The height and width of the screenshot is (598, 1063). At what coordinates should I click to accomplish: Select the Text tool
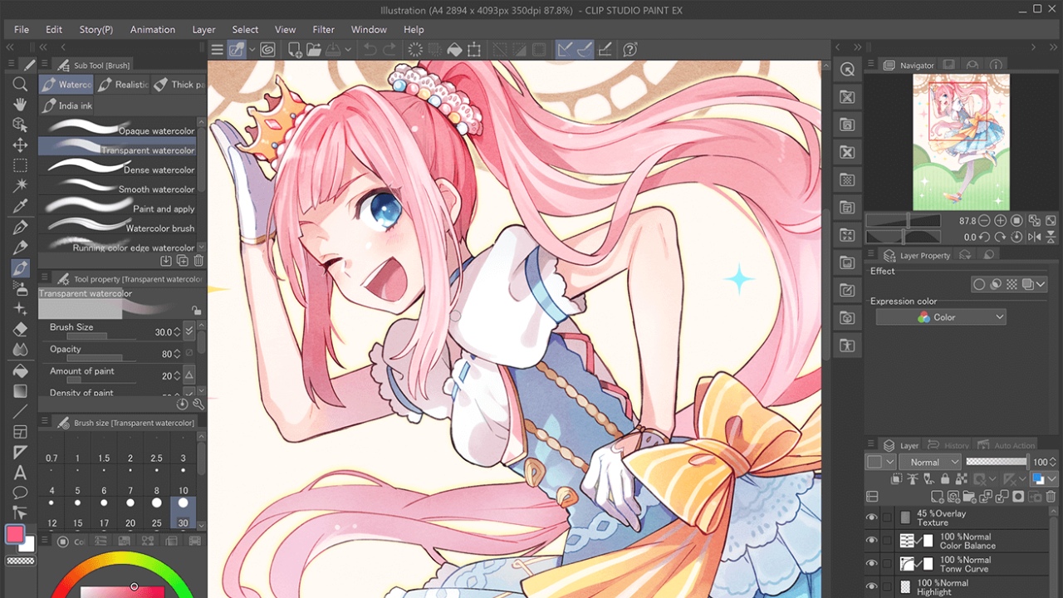pos(21,473)
